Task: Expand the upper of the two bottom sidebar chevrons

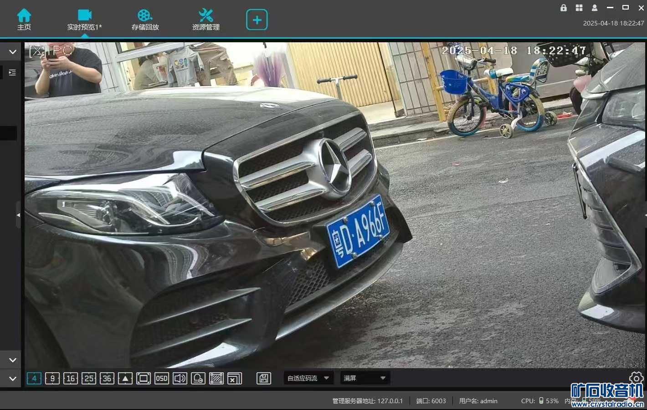Action: click(x=13, y=360)
